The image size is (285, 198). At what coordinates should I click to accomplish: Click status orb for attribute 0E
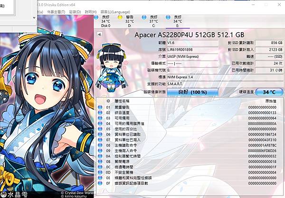tap(100, 178)
